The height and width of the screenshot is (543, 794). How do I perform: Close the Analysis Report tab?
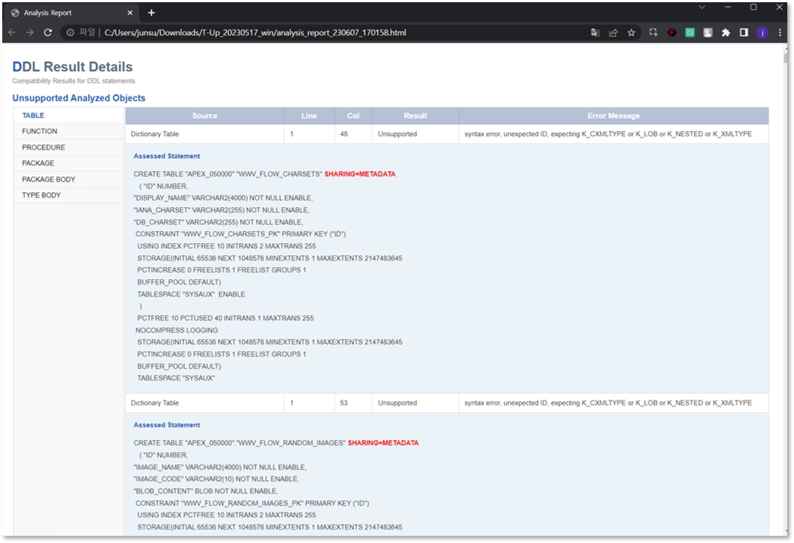click(x=130, y=13)
